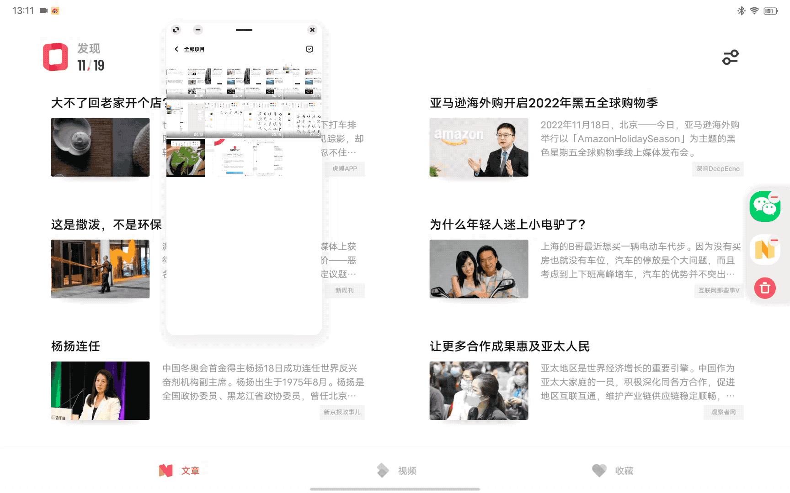Screen dimensions: 790x493
Task: Tap the Weibo icon in status bar
Action: click(55, 10)
